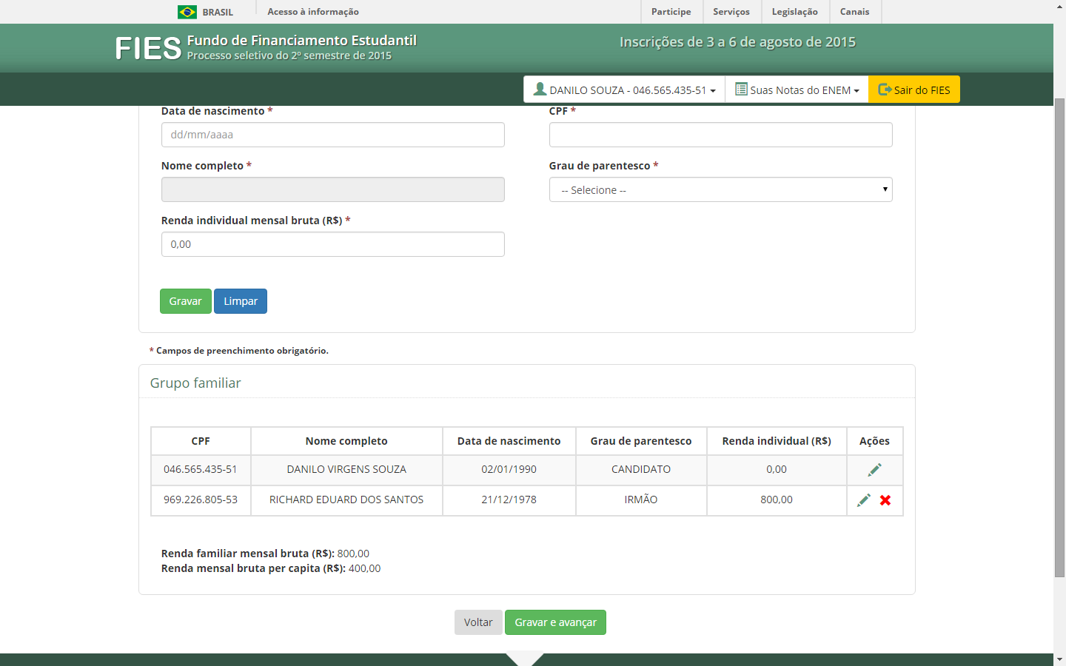Focus the CPF input field
This screenshot has height=666, width=1066.
(x=720, y=135)
